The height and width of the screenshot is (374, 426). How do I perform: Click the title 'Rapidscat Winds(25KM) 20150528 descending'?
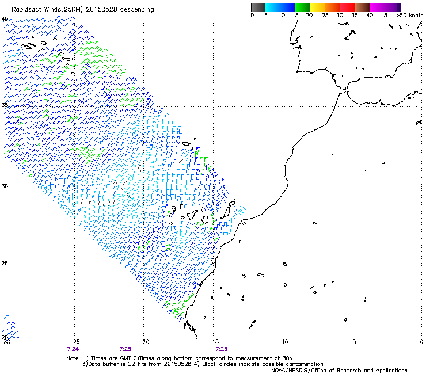[82, 9]
